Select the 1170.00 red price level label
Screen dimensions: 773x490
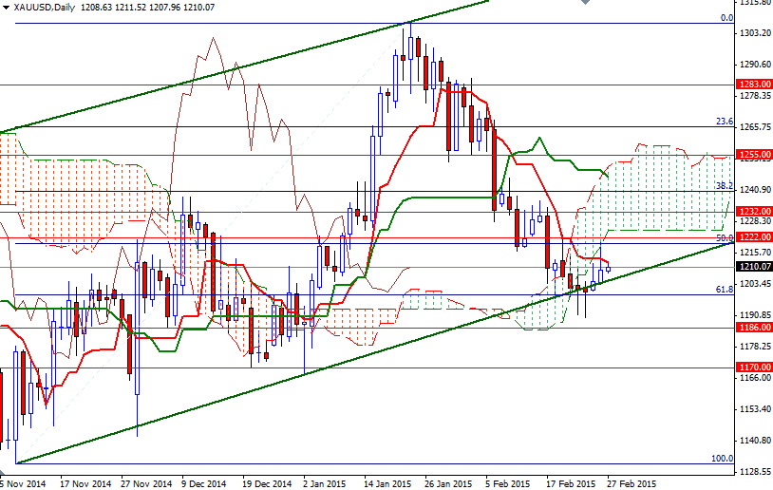tap(754, 367)
